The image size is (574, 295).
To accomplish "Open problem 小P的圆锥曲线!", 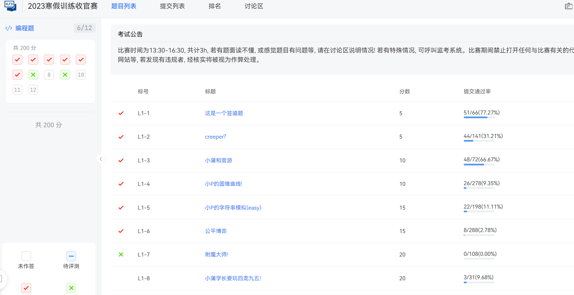I will pyautogui.click(x=224, y=184).
